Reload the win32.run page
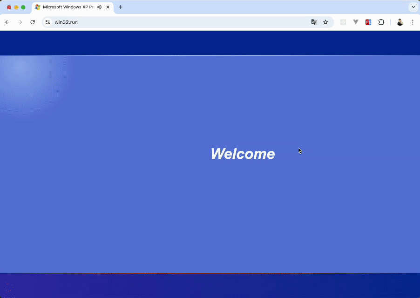420x298 pixels. click(33, 22)
